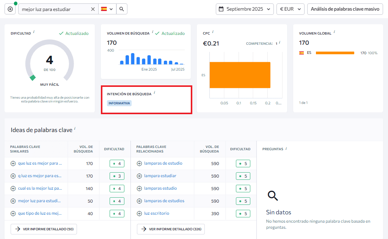
Task: Click info icon next to CPC
Action: point(213,32)
